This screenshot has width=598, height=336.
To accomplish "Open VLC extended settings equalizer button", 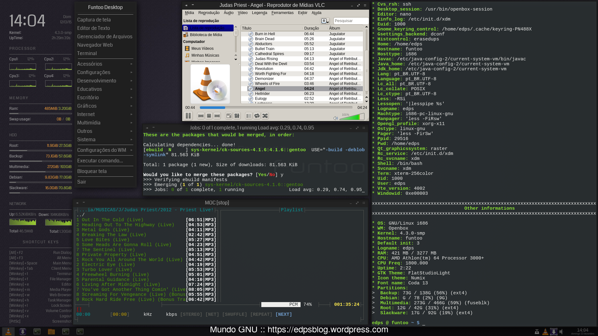I will (237, 116).
